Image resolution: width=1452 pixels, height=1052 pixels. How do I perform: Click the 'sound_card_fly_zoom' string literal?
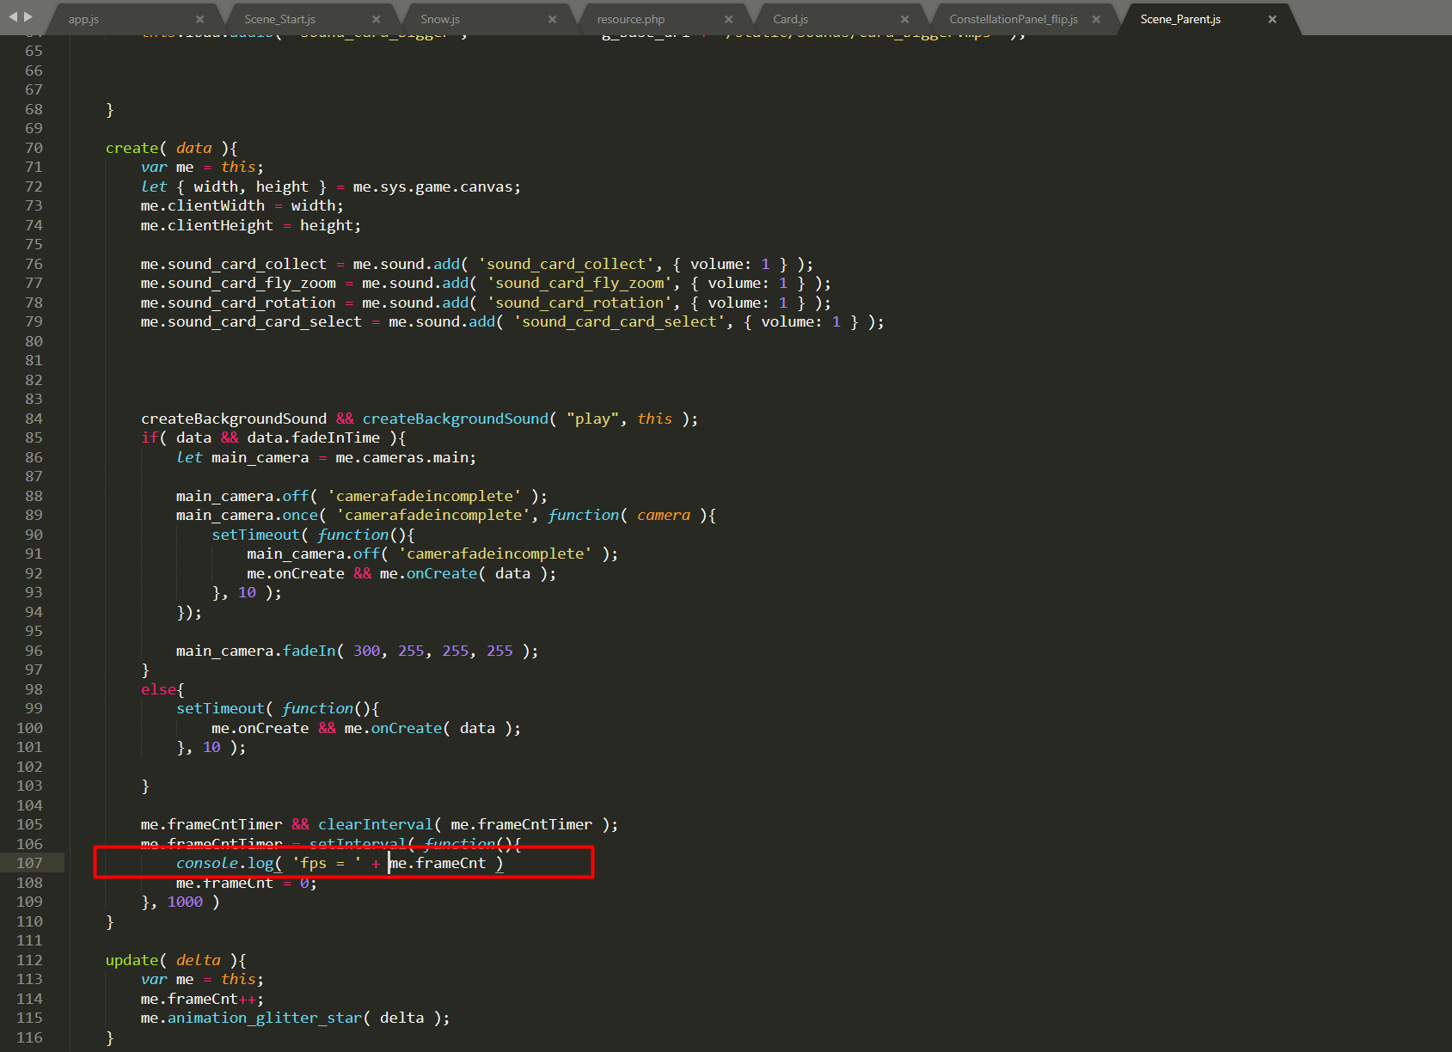pyautogui.click(x=580, y=283)
